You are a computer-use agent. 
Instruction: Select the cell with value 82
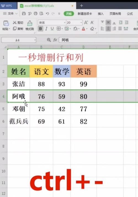84,121
